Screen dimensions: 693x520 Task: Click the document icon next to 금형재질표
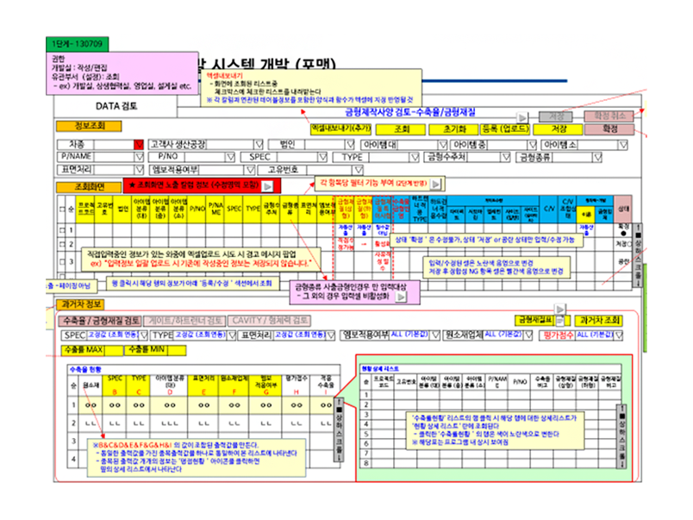559,320
